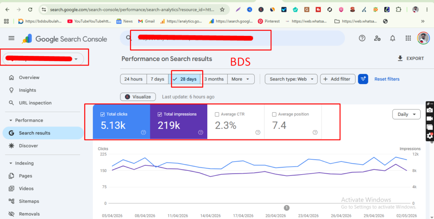Open the Search type: Web dropdown
The width and height of the screenshot is (434, 219).
[291, 79]
